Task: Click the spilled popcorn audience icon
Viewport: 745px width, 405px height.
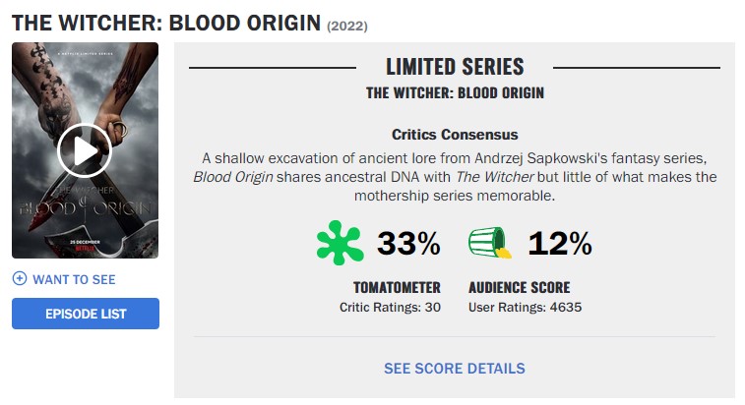Action: click(490, 243)
